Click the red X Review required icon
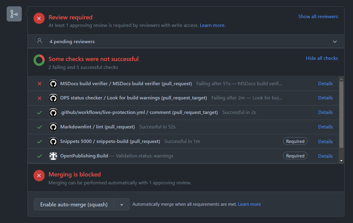 point(39,18)
